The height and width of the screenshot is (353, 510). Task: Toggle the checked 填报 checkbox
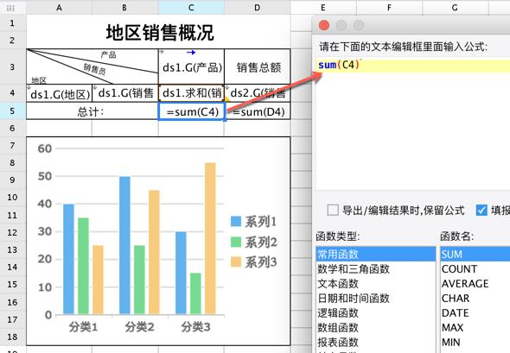point(481,210)
